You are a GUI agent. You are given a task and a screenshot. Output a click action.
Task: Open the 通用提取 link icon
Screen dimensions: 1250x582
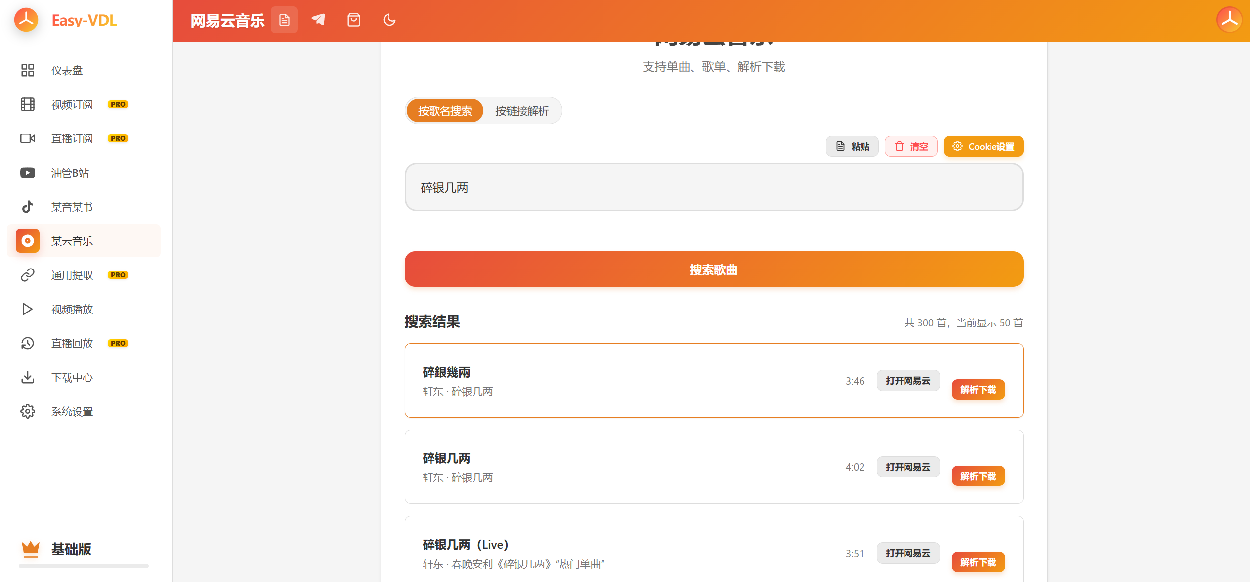pos(27,275)
